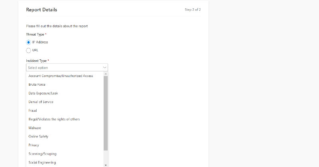This screenshot has height=167, width=319.
Task: Pick Malware as the incident type
Action: click(35, 128)
